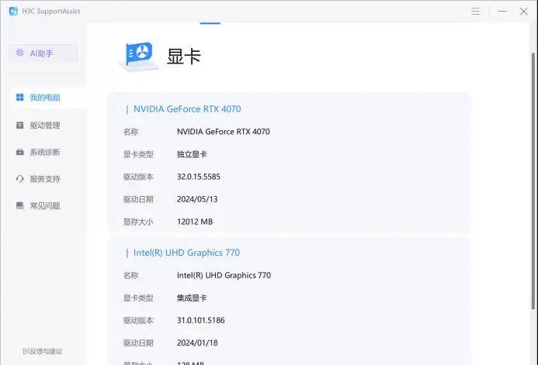Click the vertical scrollbar thumb
This screenshot has width=538, height=365.
[533, 181]
